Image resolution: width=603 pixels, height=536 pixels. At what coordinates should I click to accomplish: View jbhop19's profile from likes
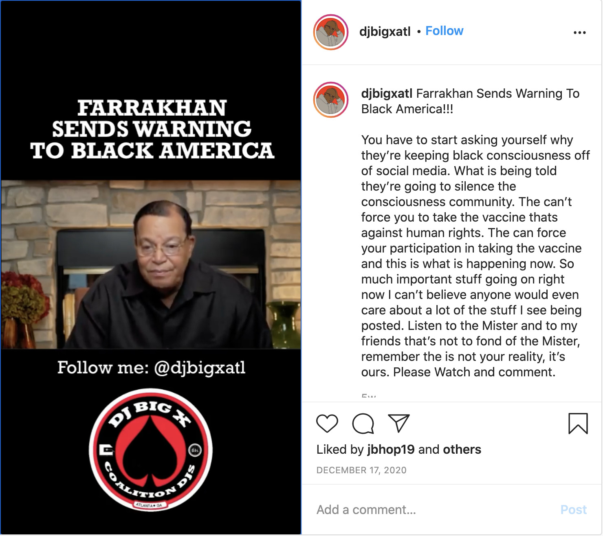coord(391,449)
